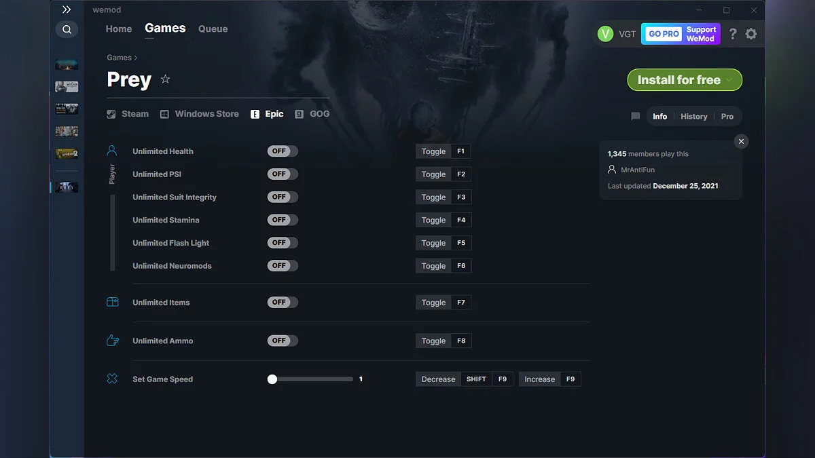
Task: Expand the sidebar with double chevron icon
Action: (x=66, y=9)
